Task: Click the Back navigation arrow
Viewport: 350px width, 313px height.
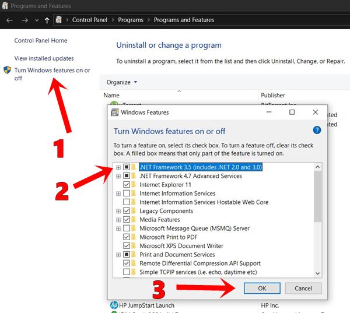Action: [x=9, y=20]
